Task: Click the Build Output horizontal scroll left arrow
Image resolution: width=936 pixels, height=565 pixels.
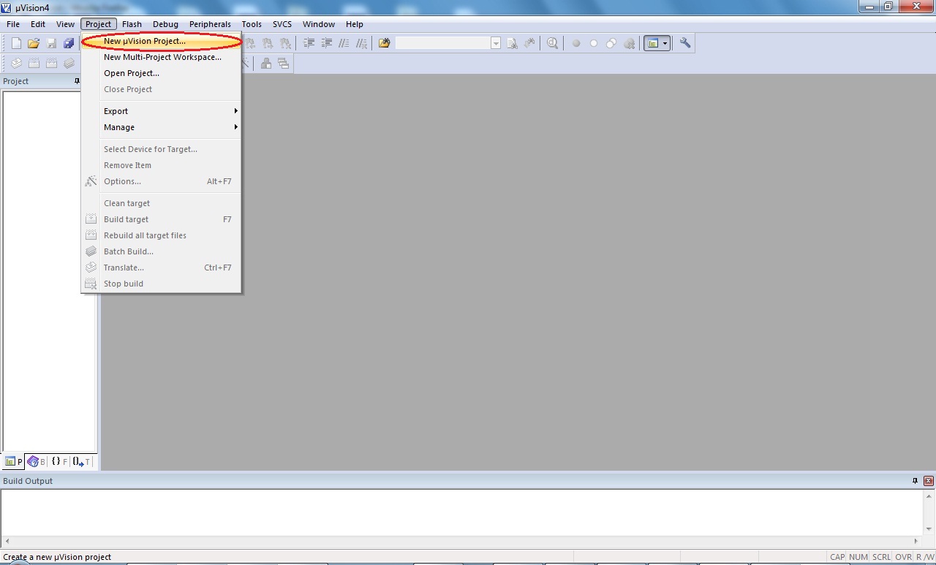Action: pos(7,542)
